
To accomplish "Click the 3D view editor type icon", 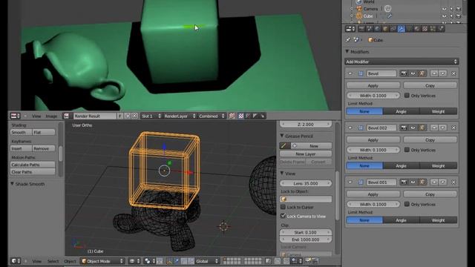I will tap(16, 261).
